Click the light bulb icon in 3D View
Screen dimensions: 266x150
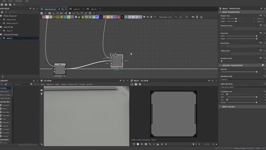click(42, 94)
